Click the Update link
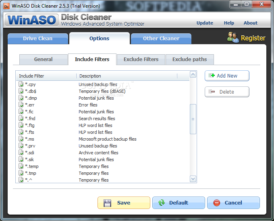The width and height of the screenshot is (274, 221). 205,23
